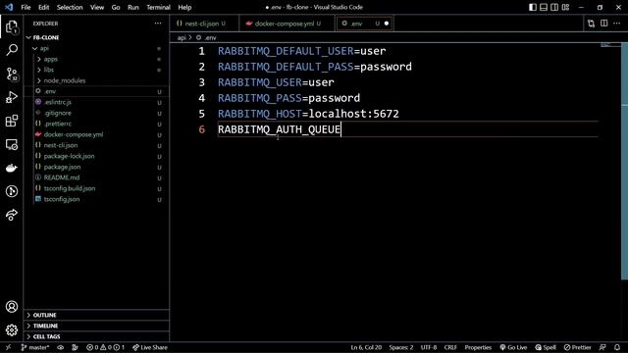Open the Manage gear menu

[x=12, y=329]
